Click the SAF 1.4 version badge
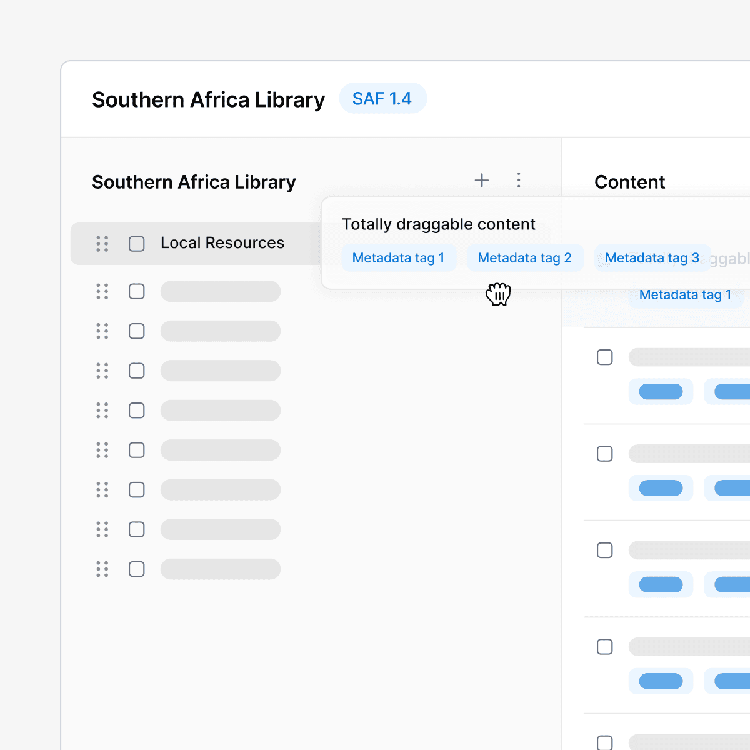Screen dimensions: 750x750 tap(382, 99)
